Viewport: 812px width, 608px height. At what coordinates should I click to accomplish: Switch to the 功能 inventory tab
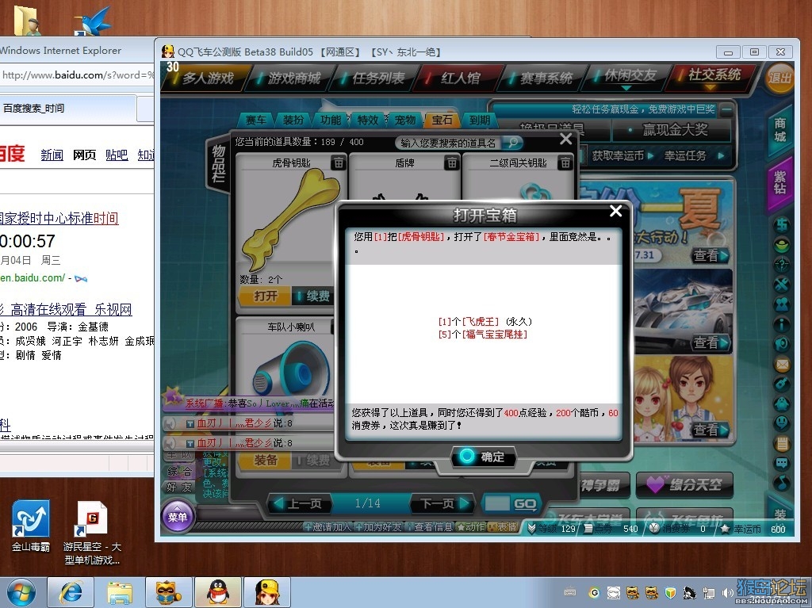[331, 120]
